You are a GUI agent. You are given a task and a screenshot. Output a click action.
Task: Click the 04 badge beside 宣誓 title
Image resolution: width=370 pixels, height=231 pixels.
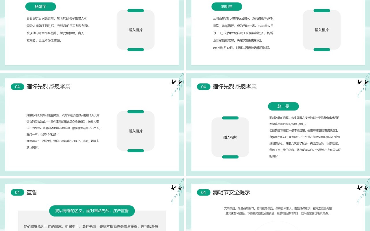point(17,192)
